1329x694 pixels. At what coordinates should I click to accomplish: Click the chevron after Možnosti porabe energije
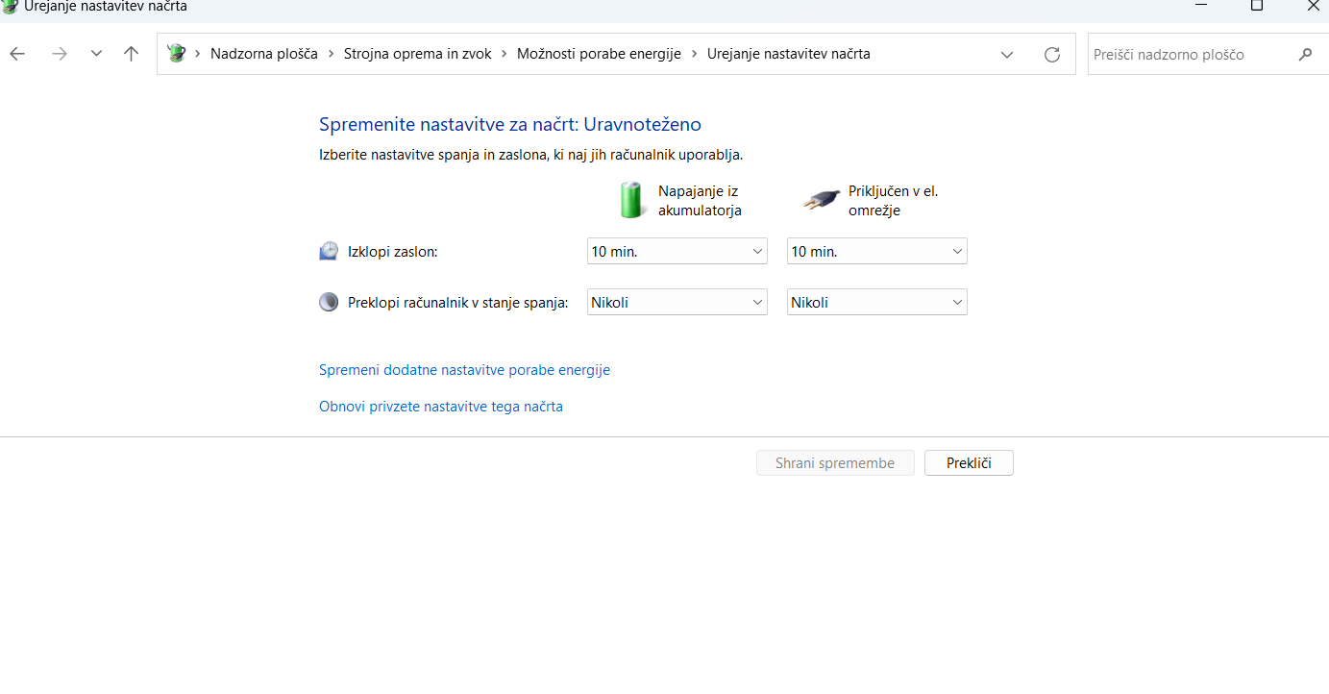point(694,54)
